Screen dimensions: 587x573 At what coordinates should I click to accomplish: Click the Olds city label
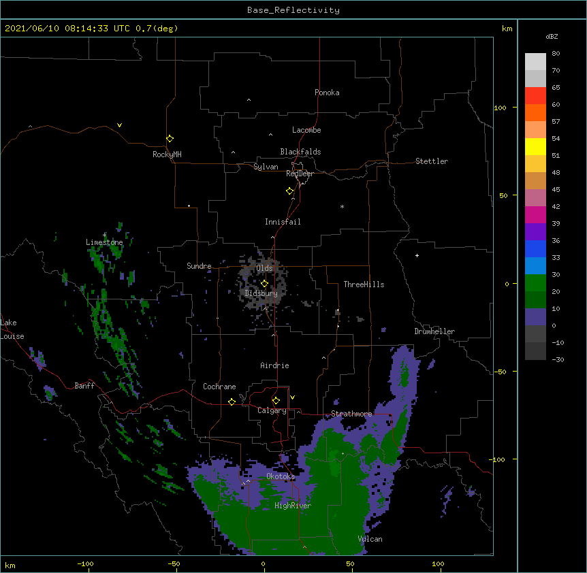pos(264,268)
